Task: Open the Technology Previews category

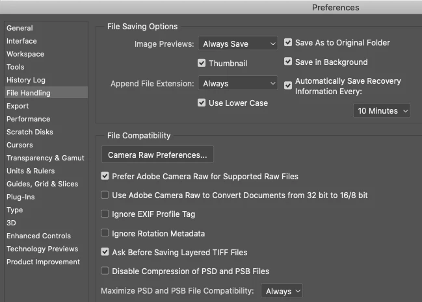Action: [x=42, y=249]
